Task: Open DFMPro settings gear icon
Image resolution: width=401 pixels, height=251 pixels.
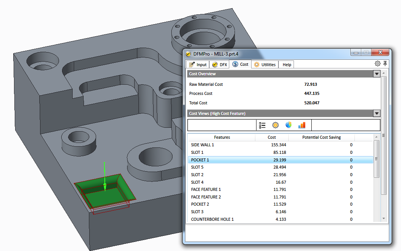Action: pos(378,64)
